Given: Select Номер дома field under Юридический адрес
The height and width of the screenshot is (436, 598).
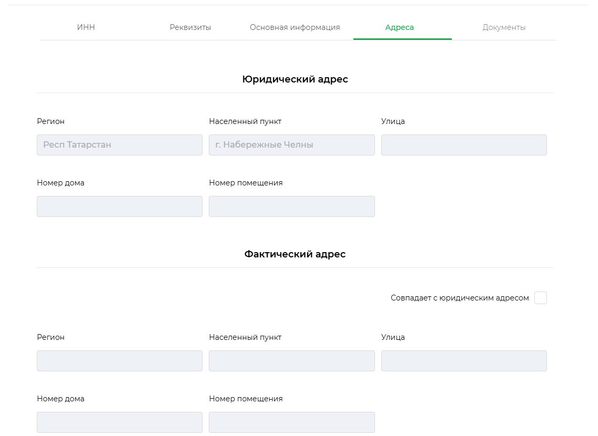Looking at the screenshot, I should point(120,206).
